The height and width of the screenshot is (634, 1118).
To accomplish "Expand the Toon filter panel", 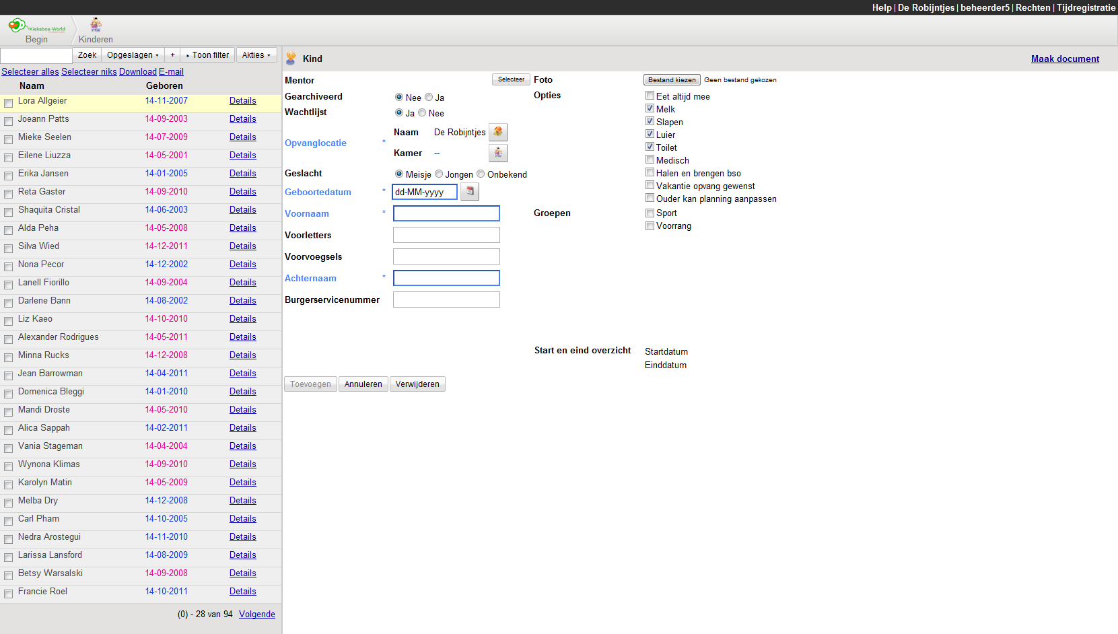I will point(208,55).
